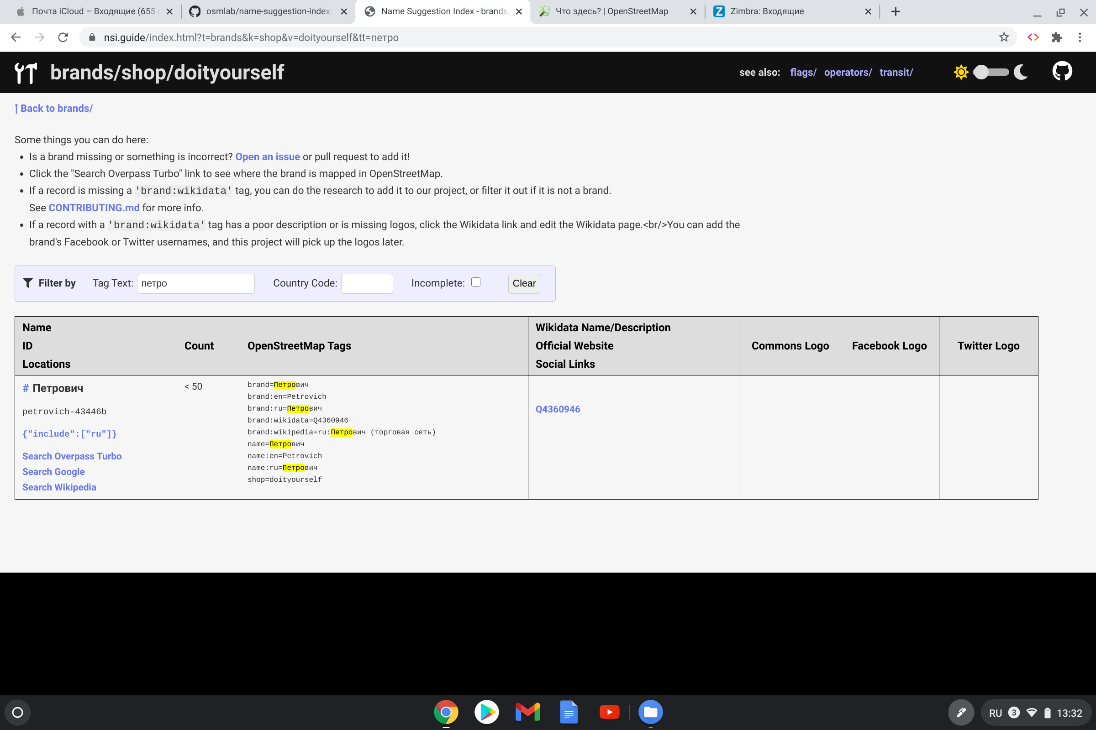Open the CONTRIBUTING.md link
This screenshot has height=730, width=1096.
tap(94, 208)
